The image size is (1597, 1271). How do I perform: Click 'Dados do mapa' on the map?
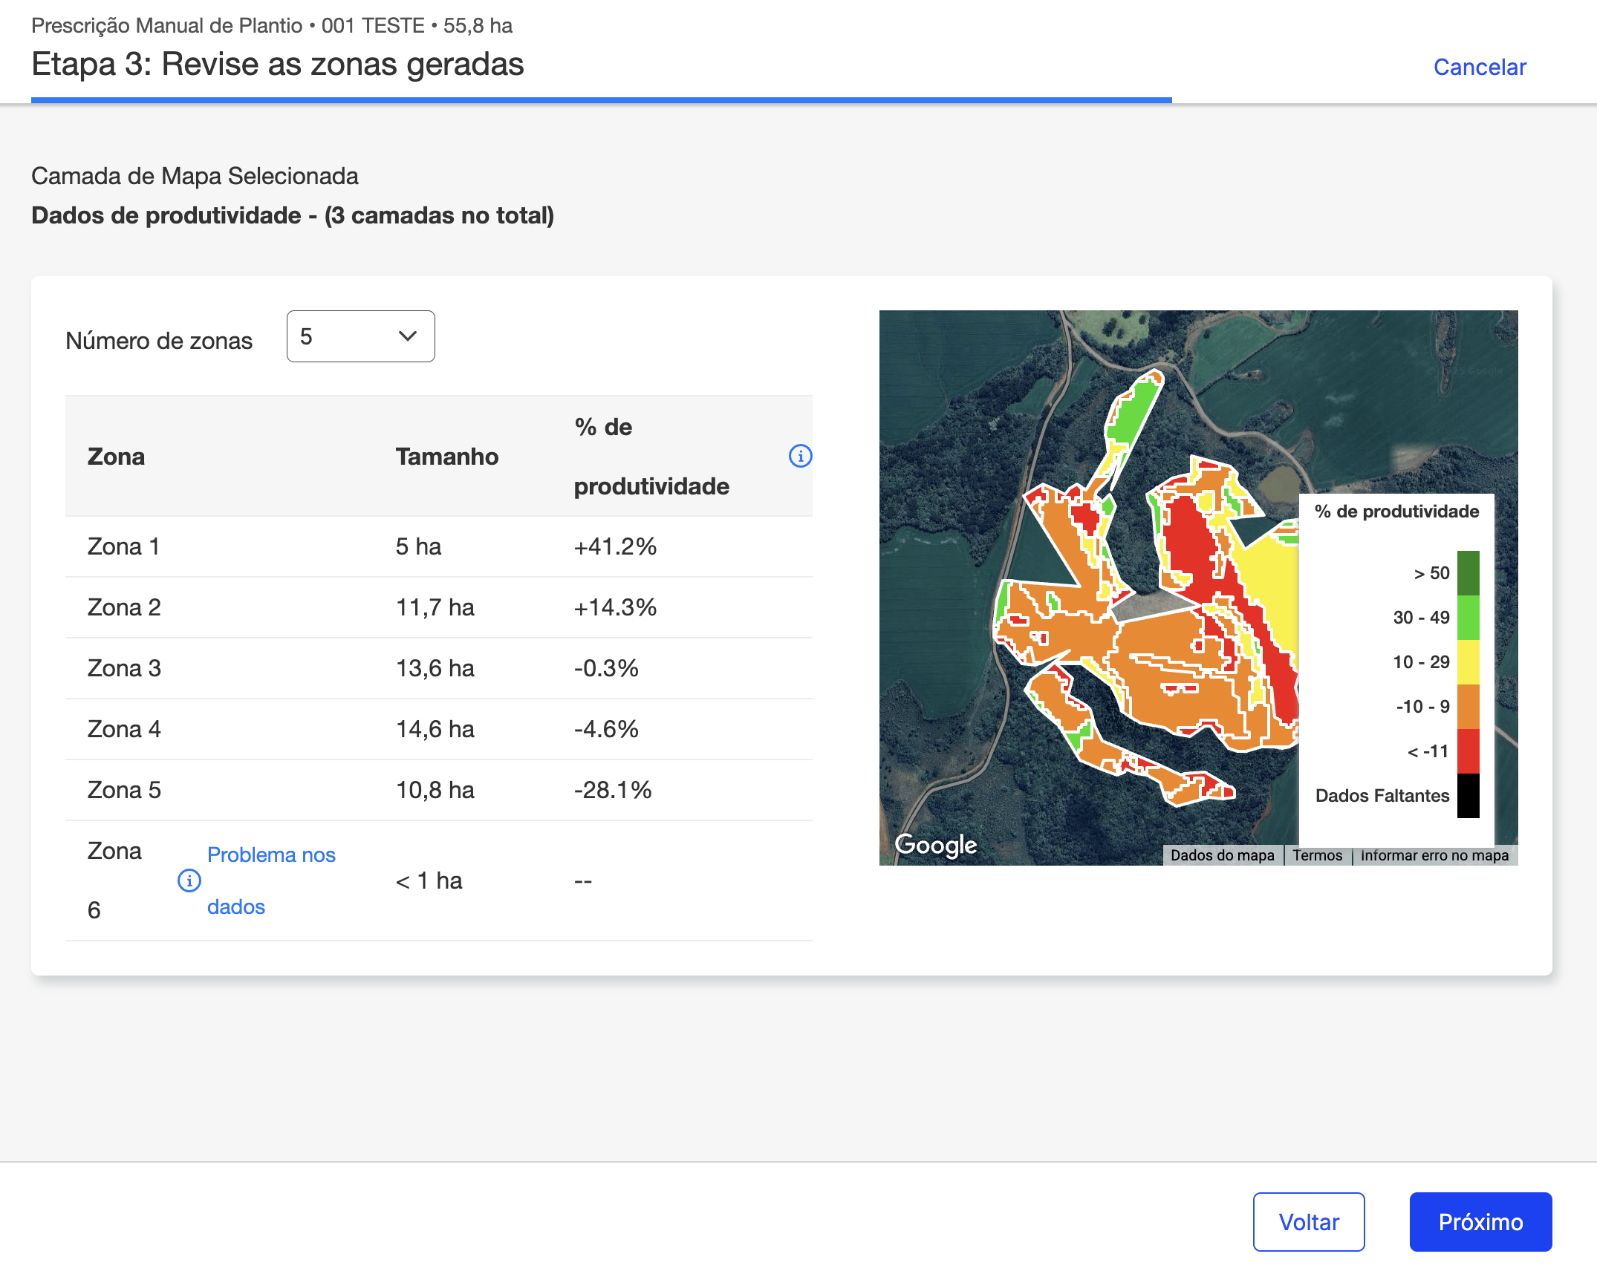pyautogui.click(x=1222, y=855)
